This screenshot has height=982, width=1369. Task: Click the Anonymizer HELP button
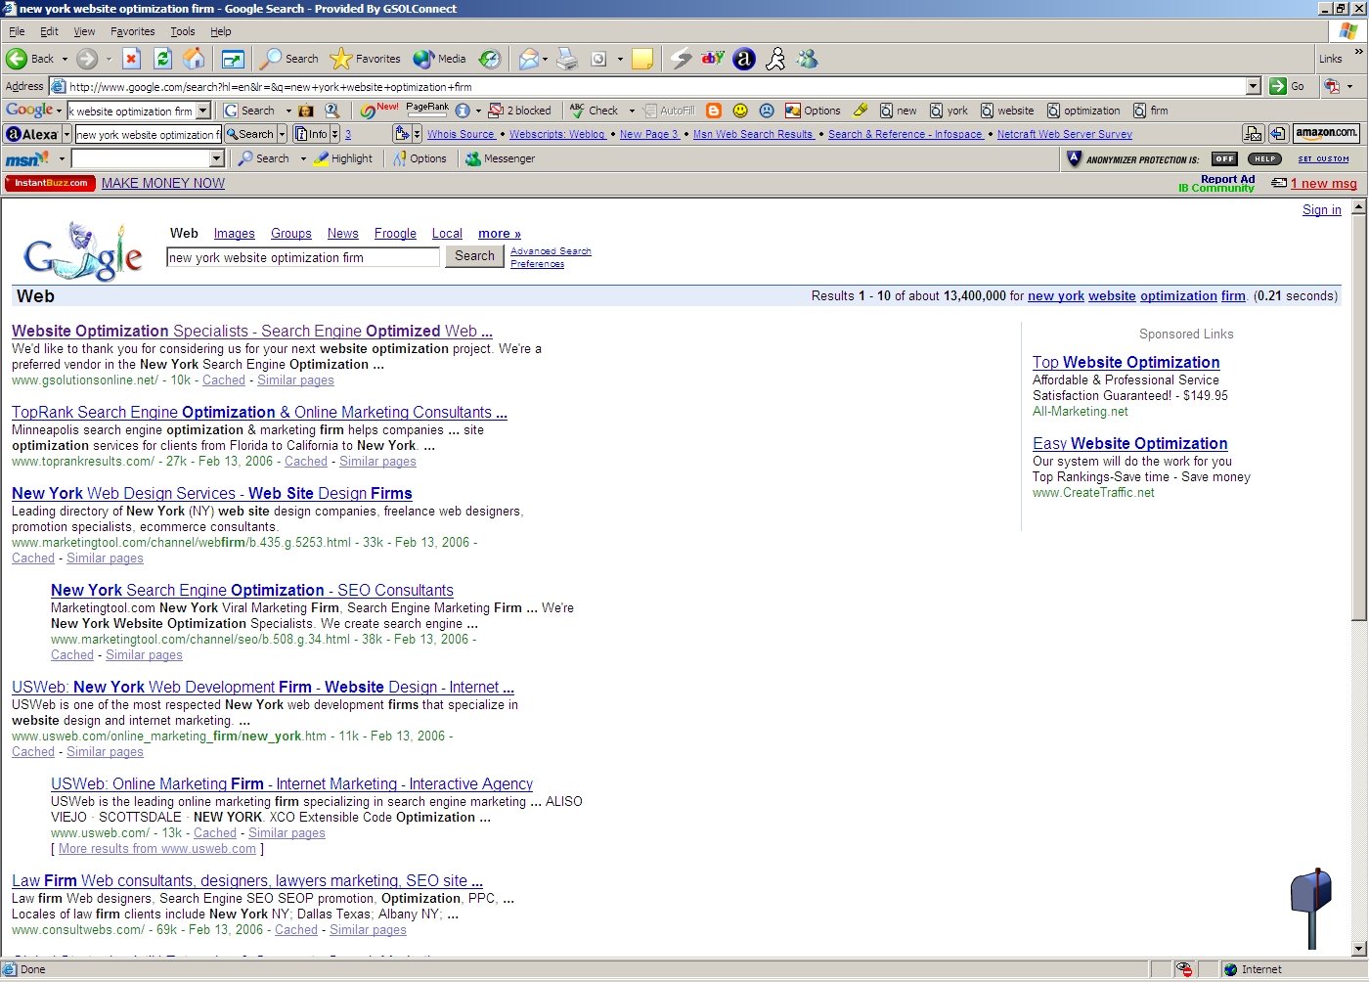tap(1264, 158)
